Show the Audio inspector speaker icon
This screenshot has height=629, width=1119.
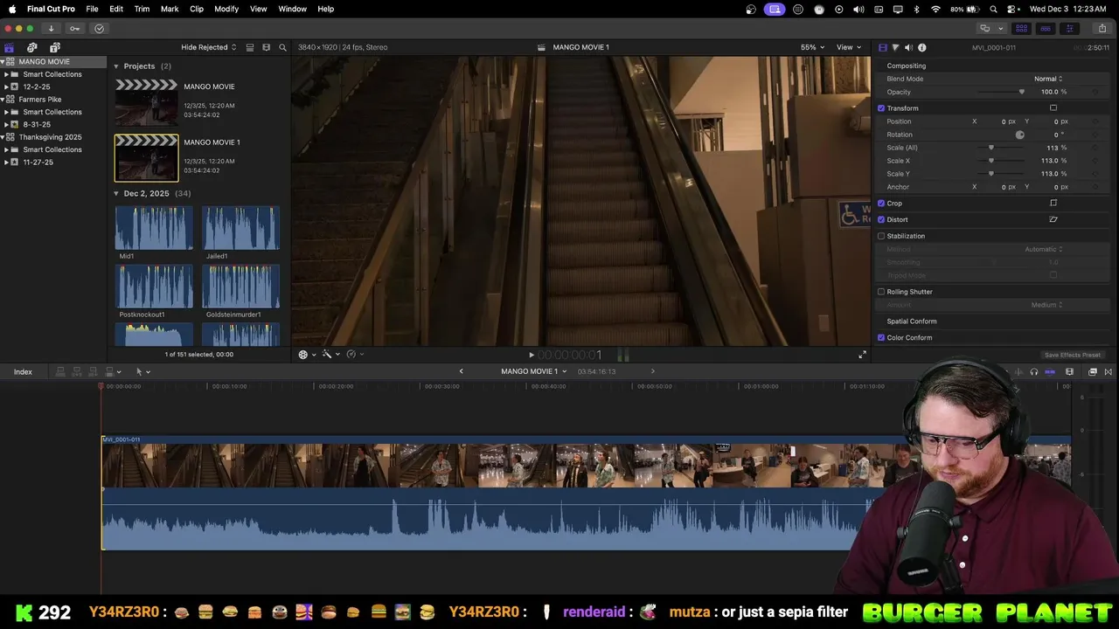pos(908,47)
